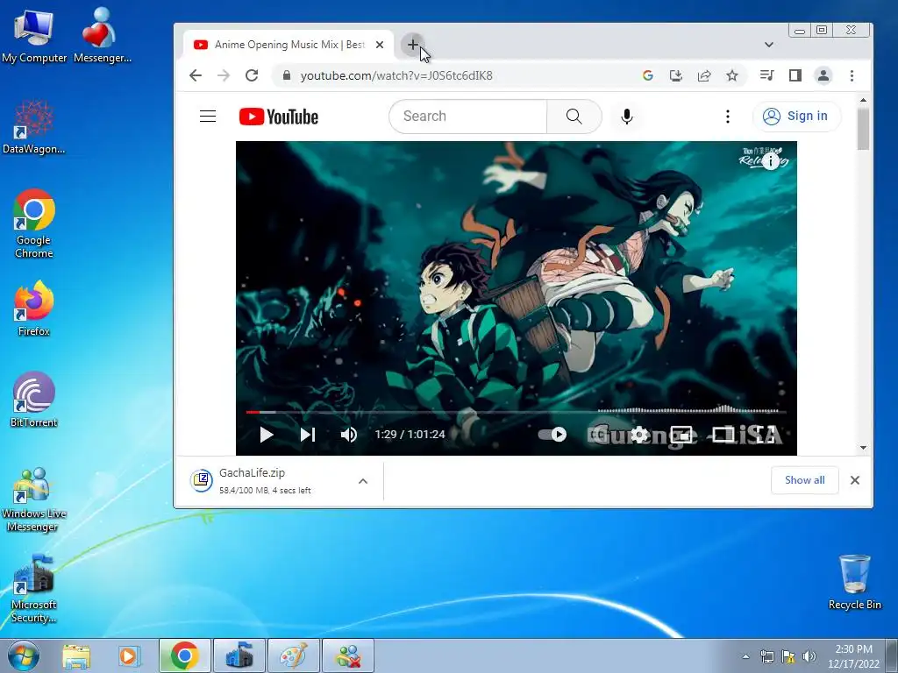Open Microsoft Security Essentials taskbar icon
The image size is (898, 673).
(x=239, y=655)
